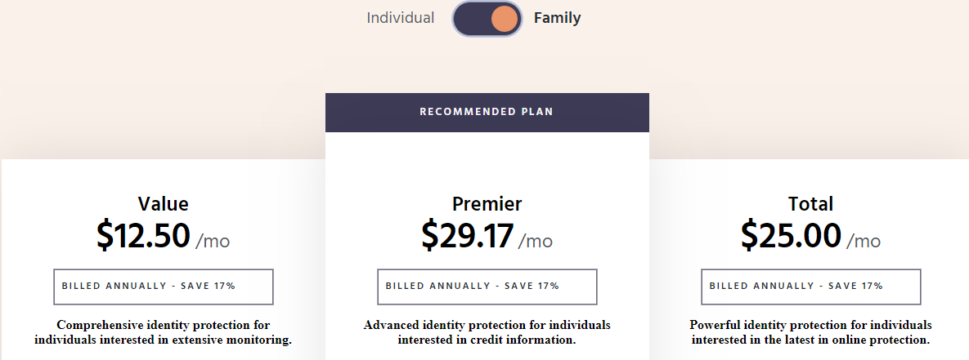Click the $25.00 per month price
This screenshot has height=360, width=969.
811,235
